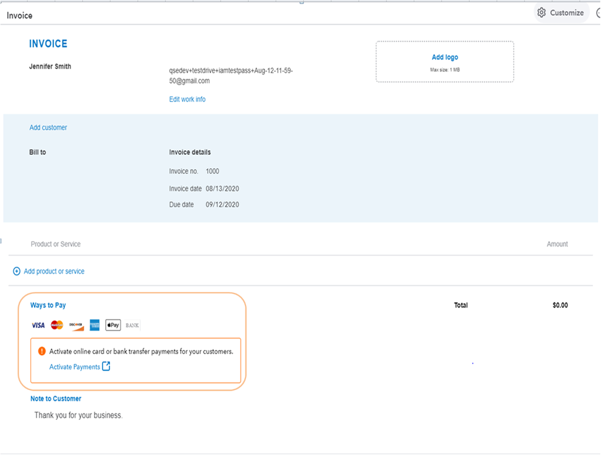Viewport: 607px width, 455px height.
Task: Click the name Jennifer Smith
Action: click(x=50, y=67)
